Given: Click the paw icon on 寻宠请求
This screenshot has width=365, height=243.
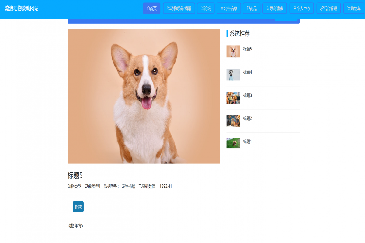Looking at the screenshot, I should coord(268,8).
